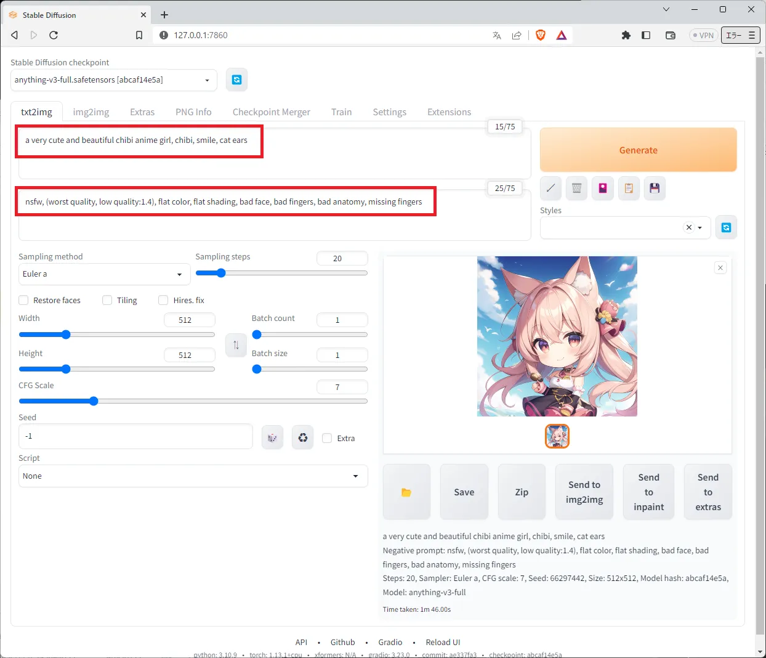
Task: Open the output folder with folder icon
Action: point(406,492)
